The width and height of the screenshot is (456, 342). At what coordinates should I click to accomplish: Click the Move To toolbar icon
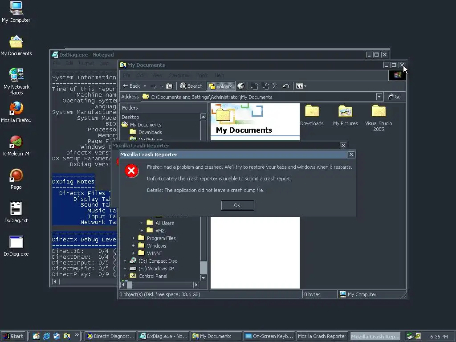pos(254,86)
